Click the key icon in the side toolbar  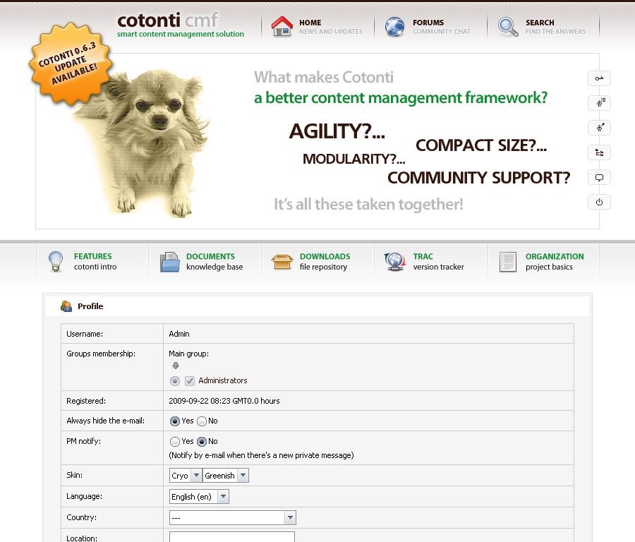click(x=599, y=78)
